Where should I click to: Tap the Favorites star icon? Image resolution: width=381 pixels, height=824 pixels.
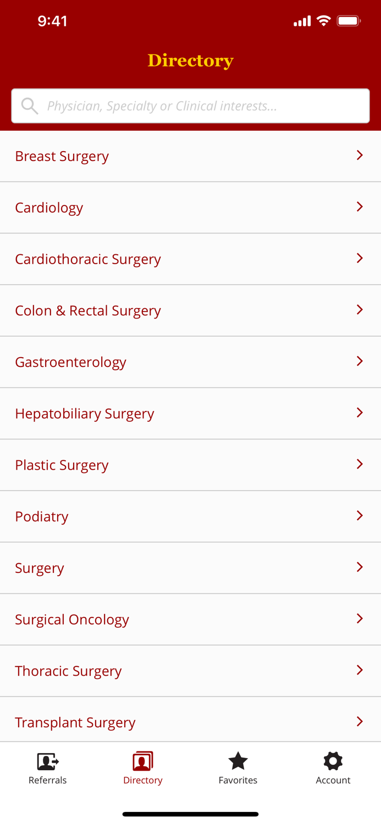(238, 761)
